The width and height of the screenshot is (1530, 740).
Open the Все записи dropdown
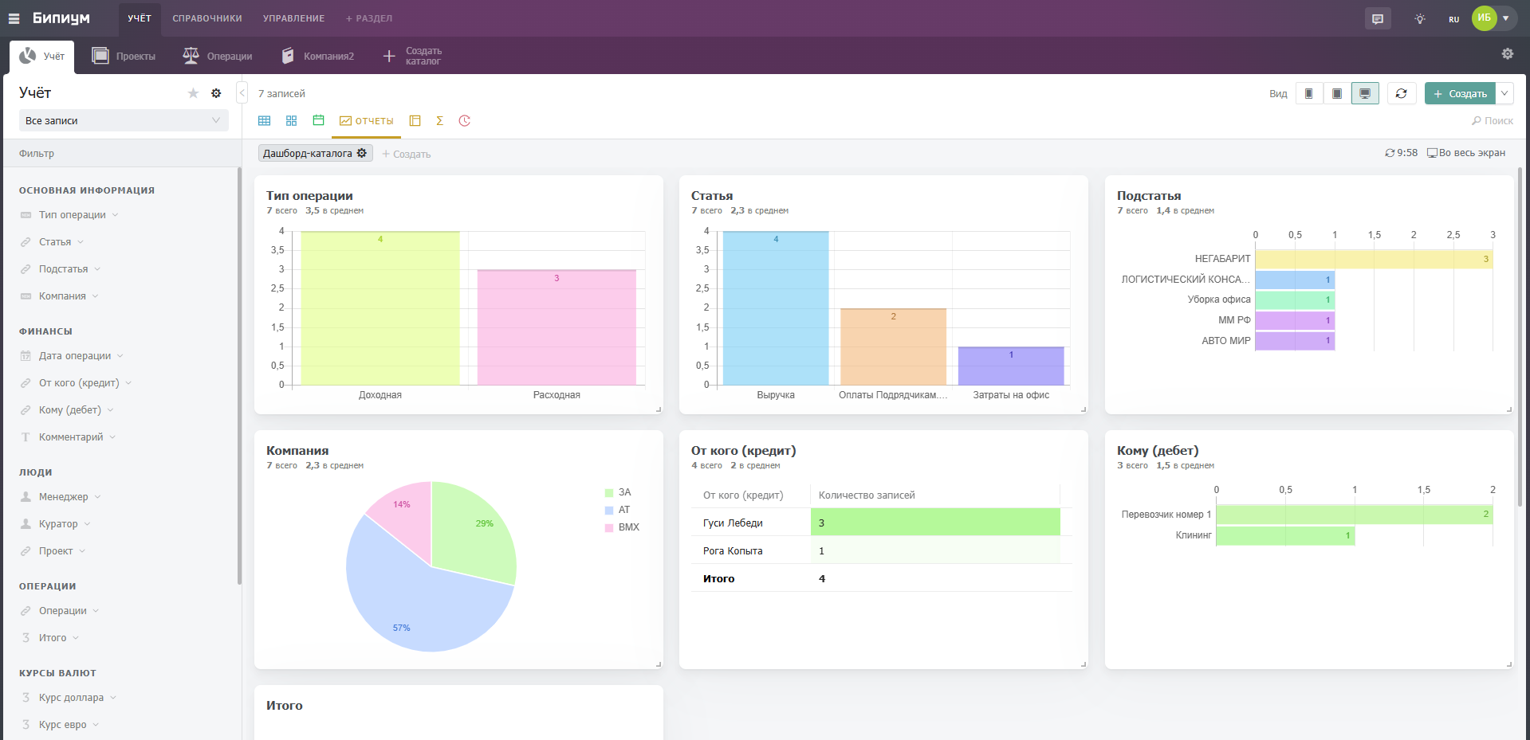[x=124, y=121]
